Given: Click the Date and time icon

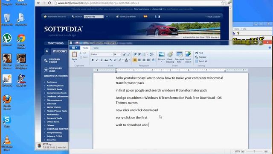Looking at the screenshot, I should point(179,54).
